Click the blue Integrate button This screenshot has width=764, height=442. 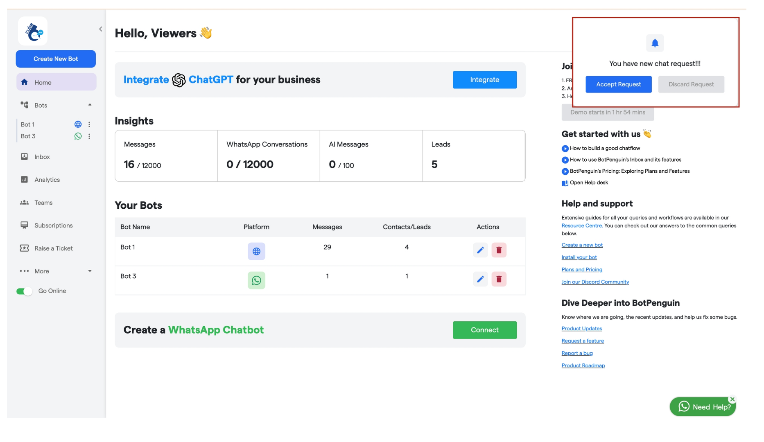(485, 80)
